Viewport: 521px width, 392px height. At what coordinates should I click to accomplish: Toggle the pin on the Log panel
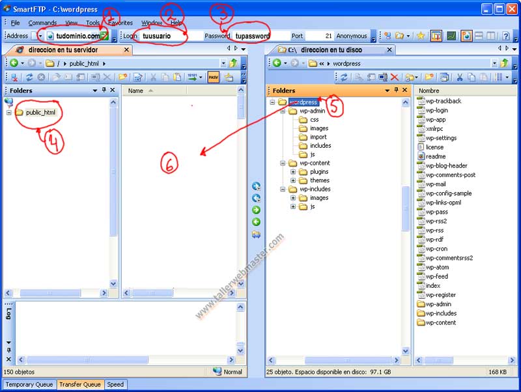click(x=8, y=350)
